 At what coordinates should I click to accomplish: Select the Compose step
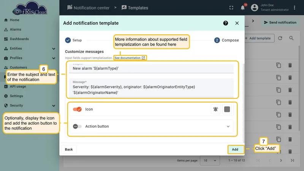tap(226, 40)
